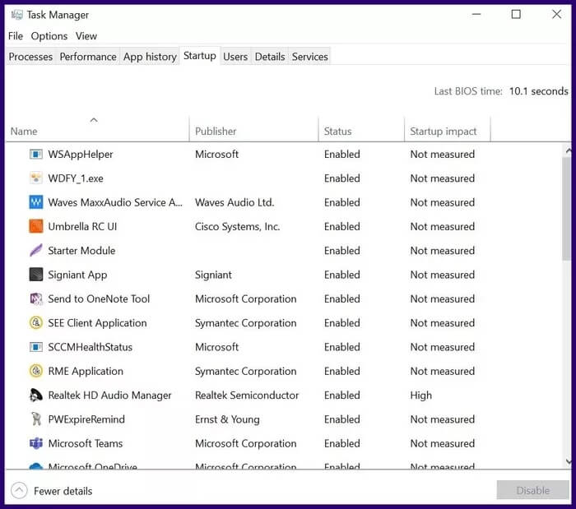Click the Task Manager title bar icon
The width and height of the screenshot is (576, 509).
[16, 15]
